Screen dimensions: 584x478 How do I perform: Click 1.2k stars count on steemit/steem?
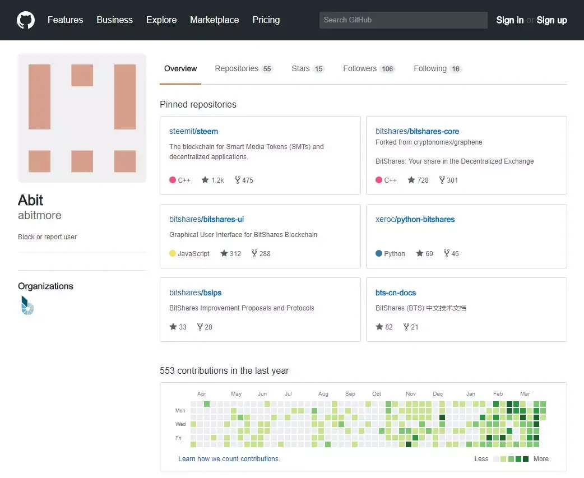217,180
